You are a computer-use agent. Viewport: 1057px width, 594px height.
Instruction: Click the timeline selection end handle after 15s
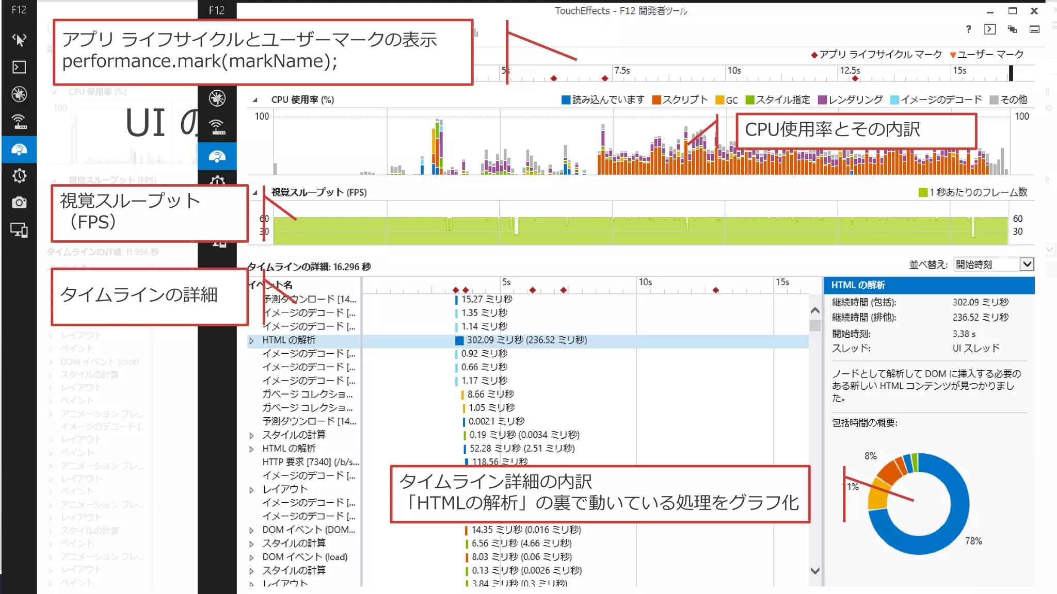point(1011,73)
